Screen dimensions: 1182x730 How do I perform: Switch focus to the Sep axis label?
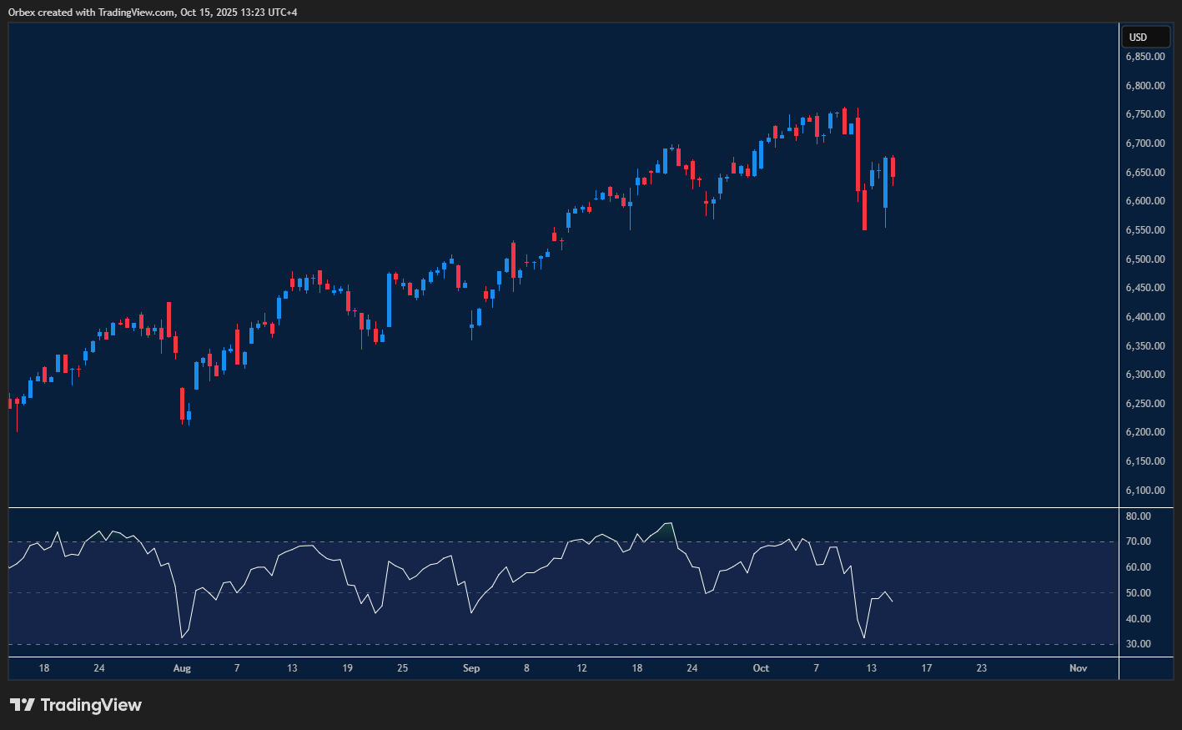tap(470, 668)
